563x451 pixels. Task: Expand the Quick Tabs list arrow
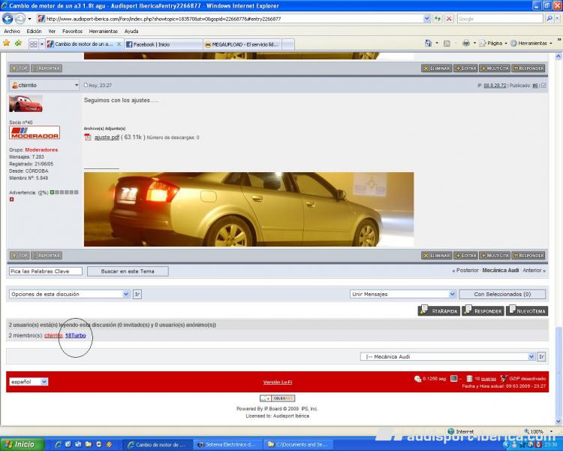pos(41,44)
